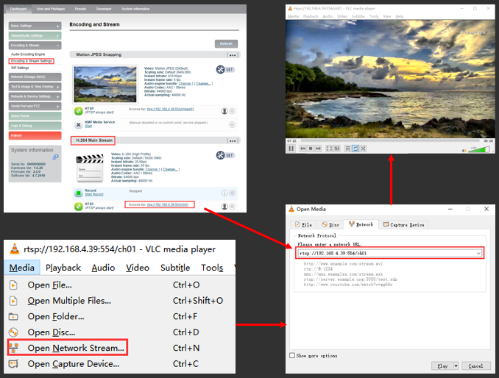Show the VLC playlist
The height and width of the screenshot is (378, 499).
(348, 149)
